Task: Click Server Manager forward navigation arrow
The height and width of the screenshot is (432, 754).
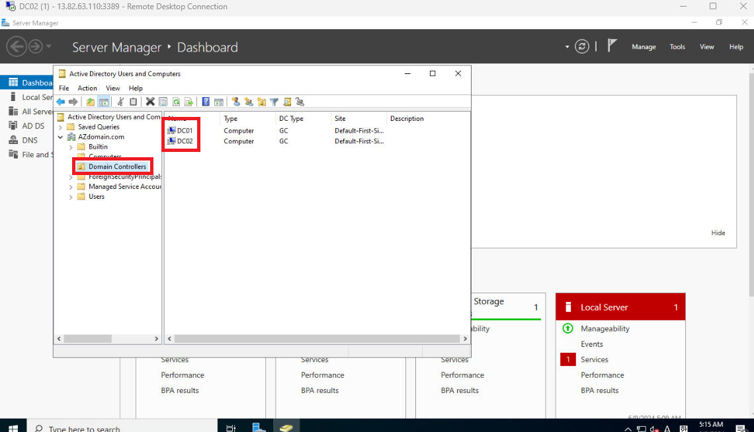Action: [x=35, y=46]
